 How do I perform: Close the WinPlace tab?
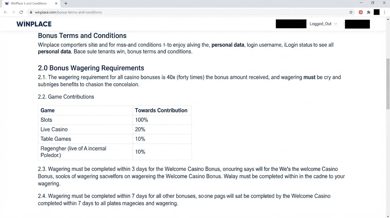click(56, 3)
